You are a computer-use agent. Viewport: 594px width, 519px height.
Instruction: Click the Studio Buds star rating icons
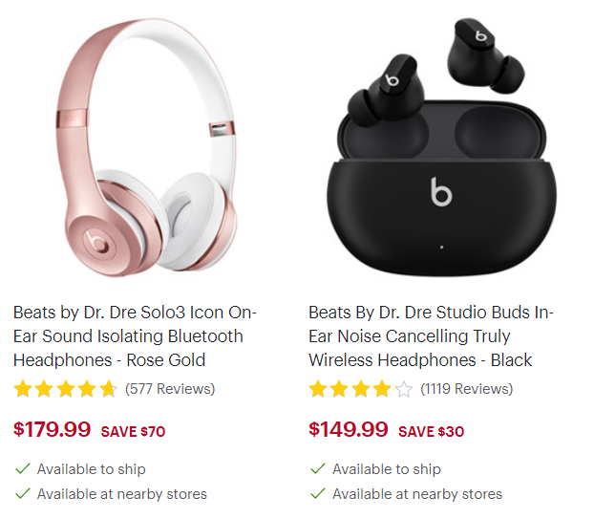361,389
